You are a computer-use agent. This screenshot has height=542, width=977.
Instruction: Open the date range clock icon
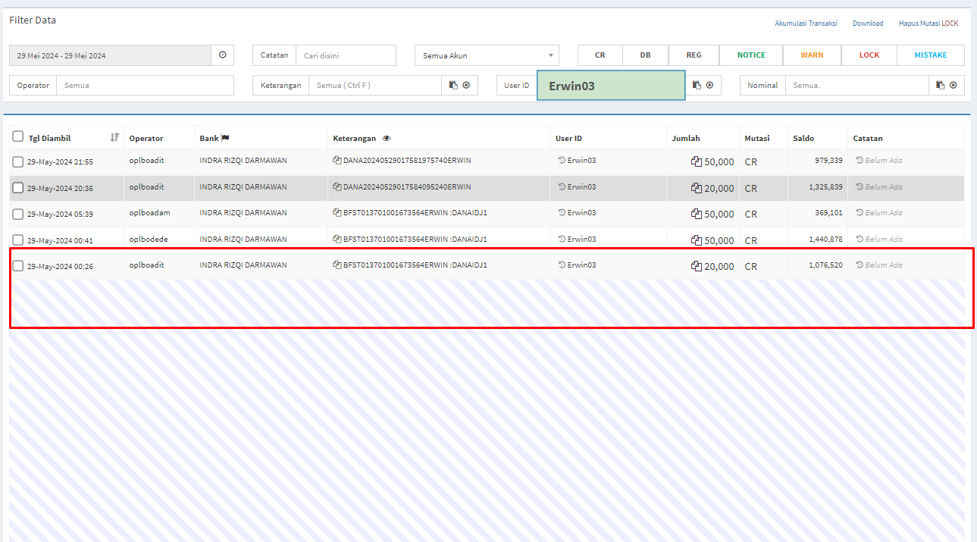pyautogui.click(x=223, y=55)
